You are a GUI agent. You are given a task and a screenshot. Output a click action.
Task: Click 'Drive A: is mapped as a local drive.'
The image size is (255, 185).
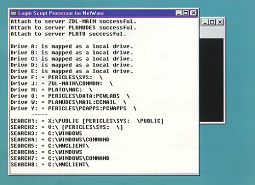71,47
